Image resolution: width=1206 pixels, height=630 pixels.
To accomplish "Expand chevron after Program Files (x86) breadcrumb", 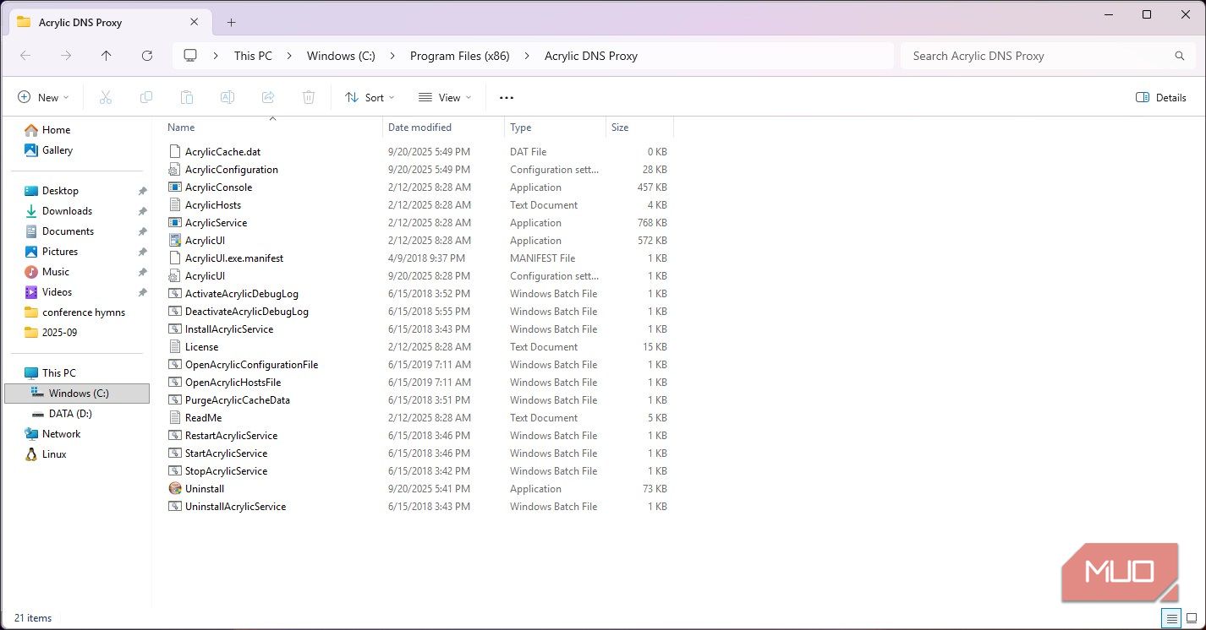I will 527,56.
